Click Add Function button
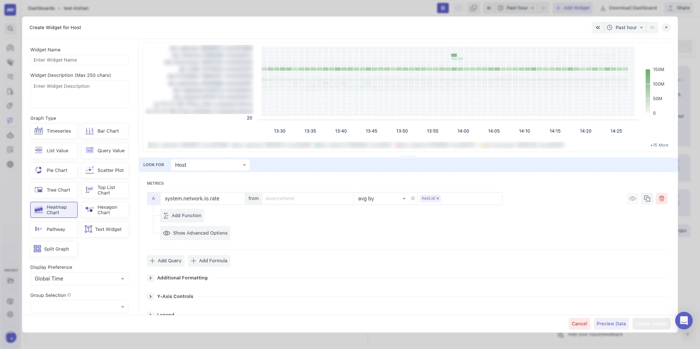This screenshot has height=349, width=700. click(x=182, y=216)
